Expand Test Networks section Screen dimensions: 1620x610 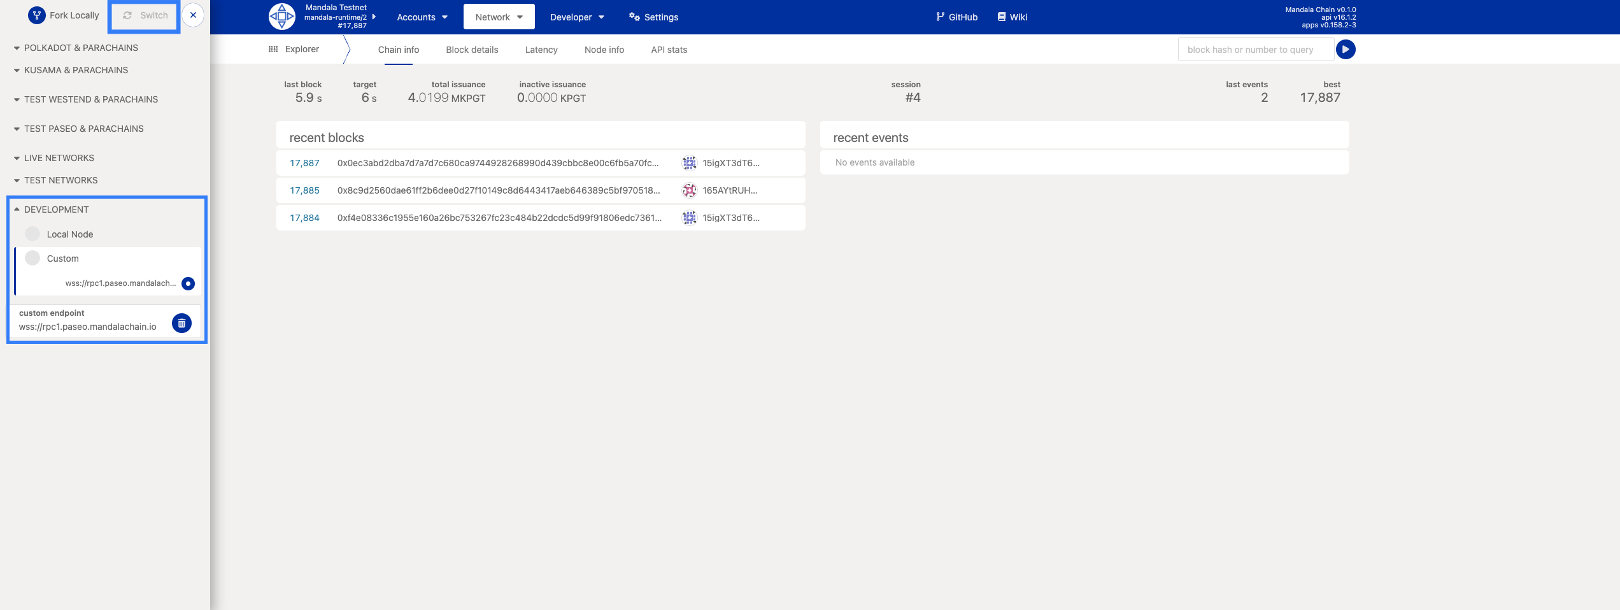[x=56, y=180]
